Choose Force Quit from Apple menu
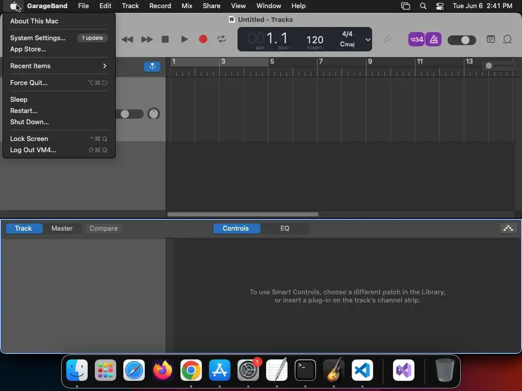This screenshot has height=391, width=522. (x=59, y=83)
